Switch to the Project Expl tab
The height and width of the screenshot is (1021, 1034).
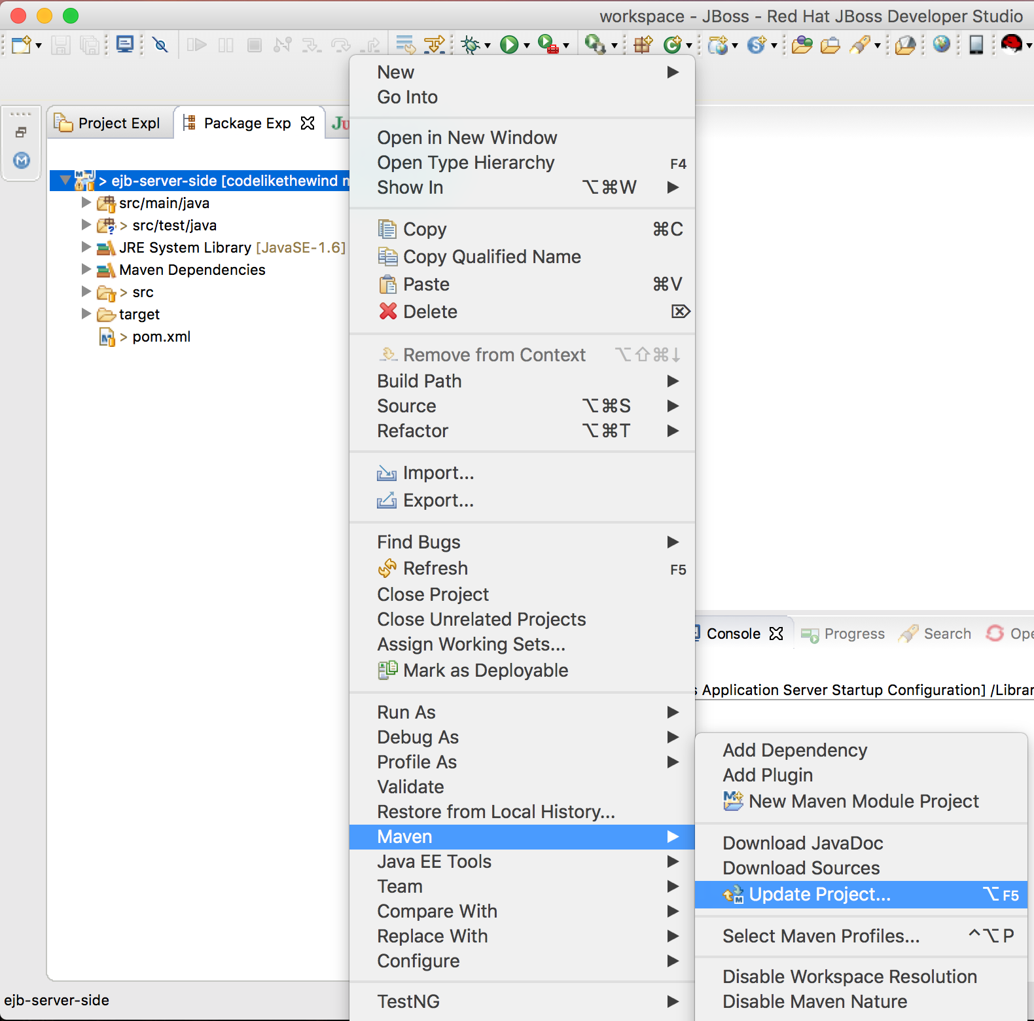109,123
